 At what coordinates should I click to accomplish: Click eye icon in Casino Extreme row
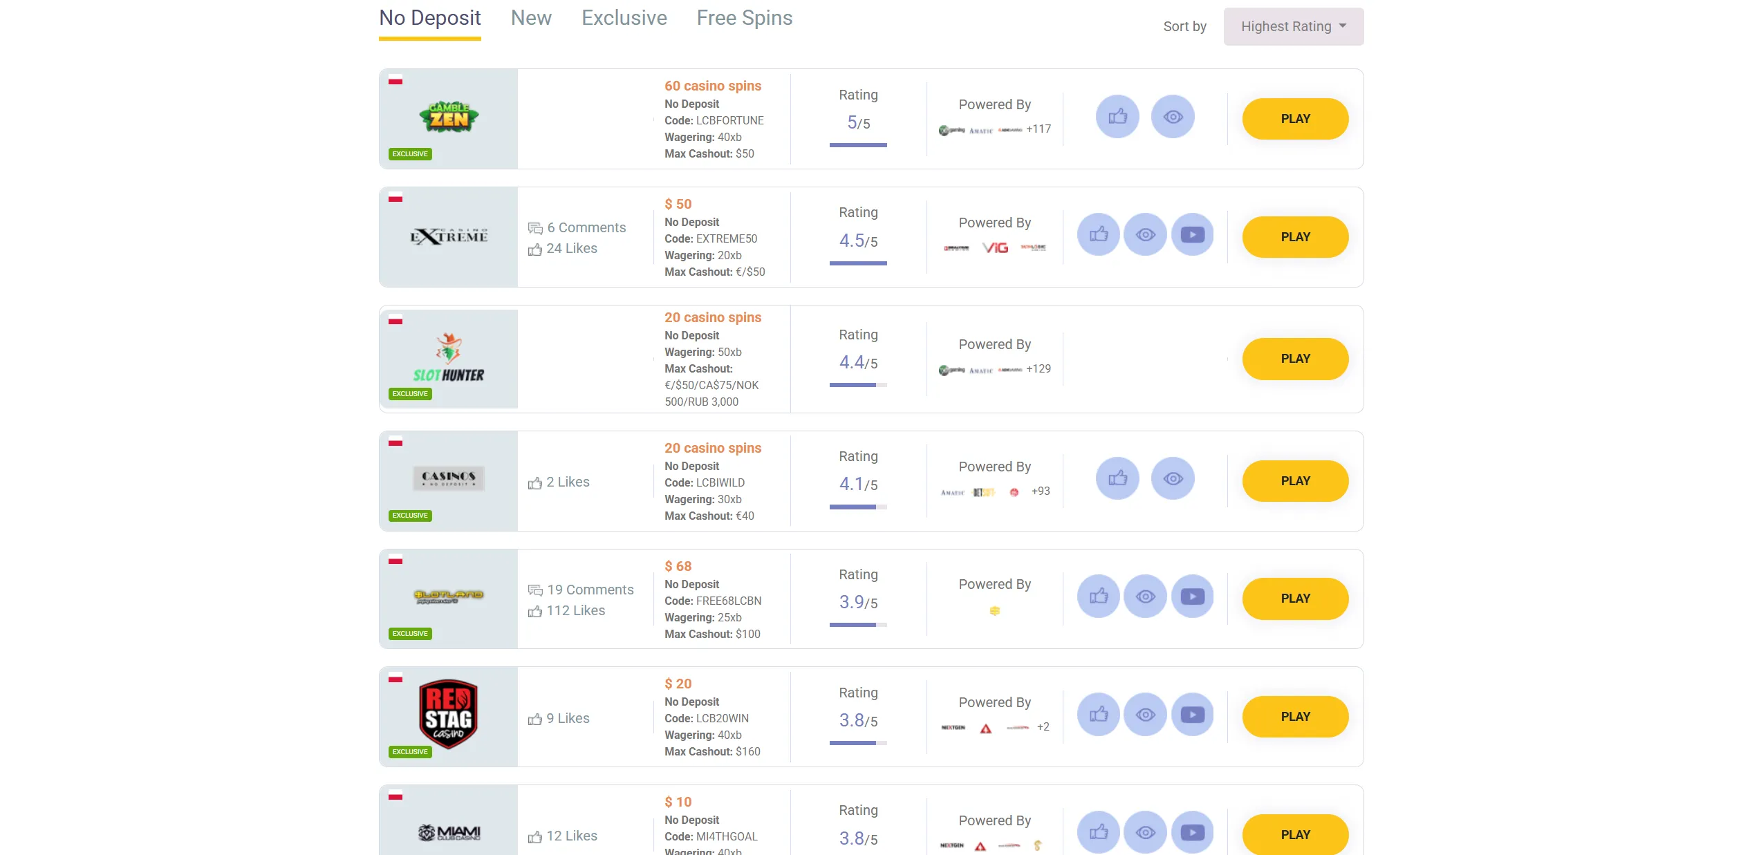click(x=1146, y=235)
